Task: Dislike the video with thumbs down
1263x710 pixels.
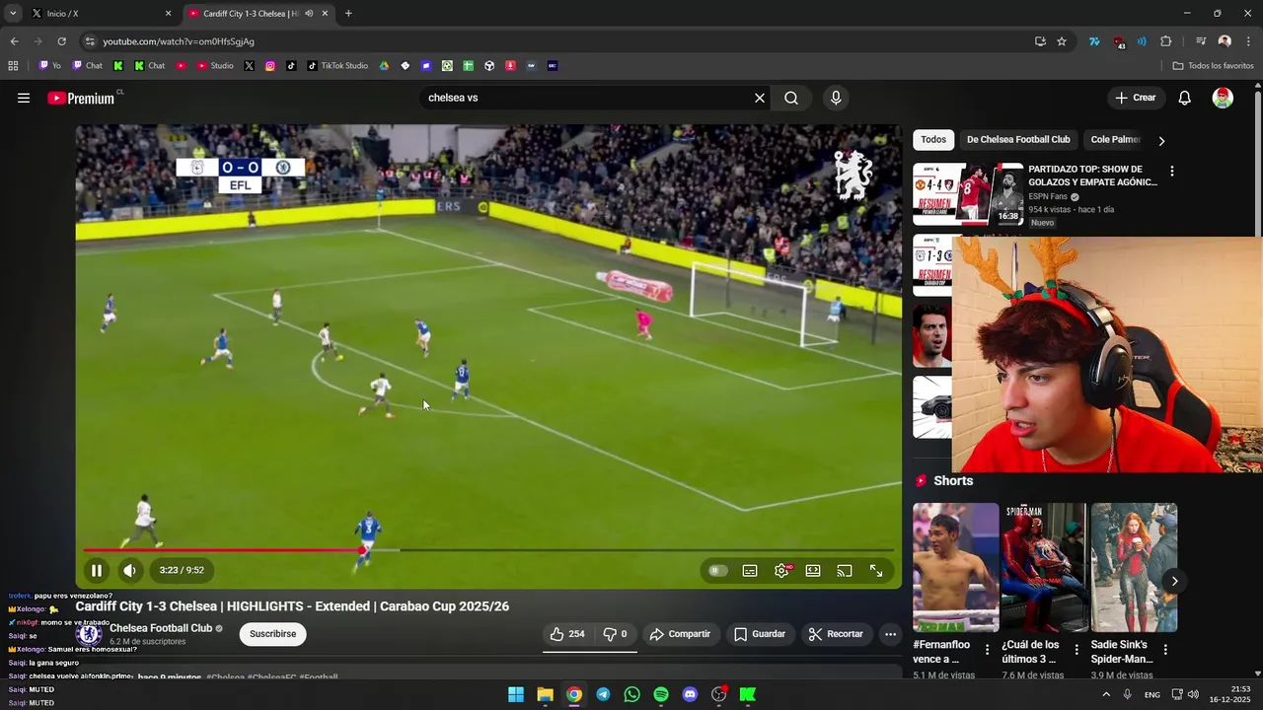Action: coord(616,634)
